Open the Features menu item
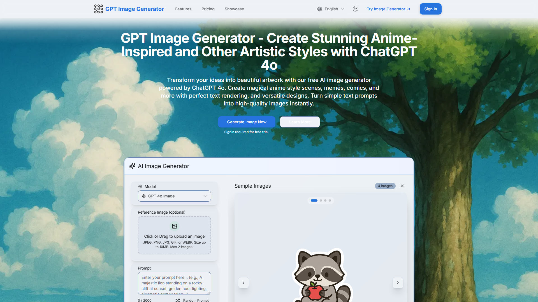 [183, 9]
